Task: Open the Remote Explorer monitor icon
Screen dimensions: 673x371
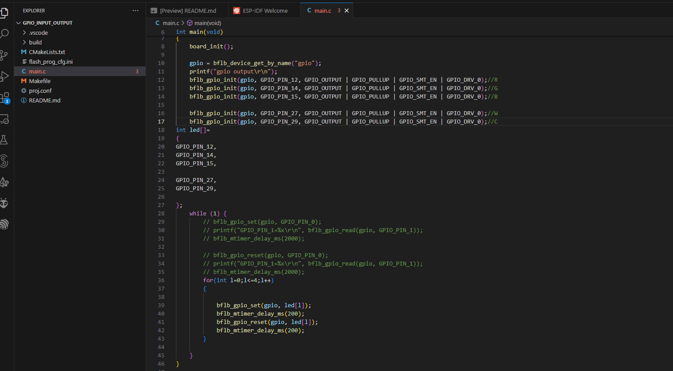Action: pos(4,119)
